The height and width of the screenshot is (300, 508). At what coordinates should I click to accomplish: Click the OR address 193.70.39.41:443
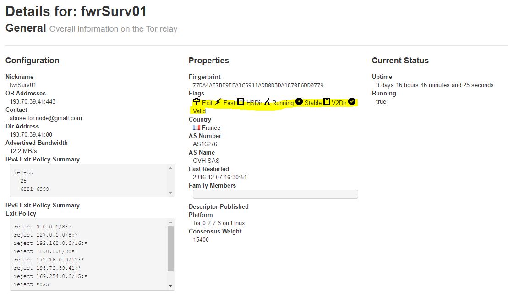(x=33, y=101)
